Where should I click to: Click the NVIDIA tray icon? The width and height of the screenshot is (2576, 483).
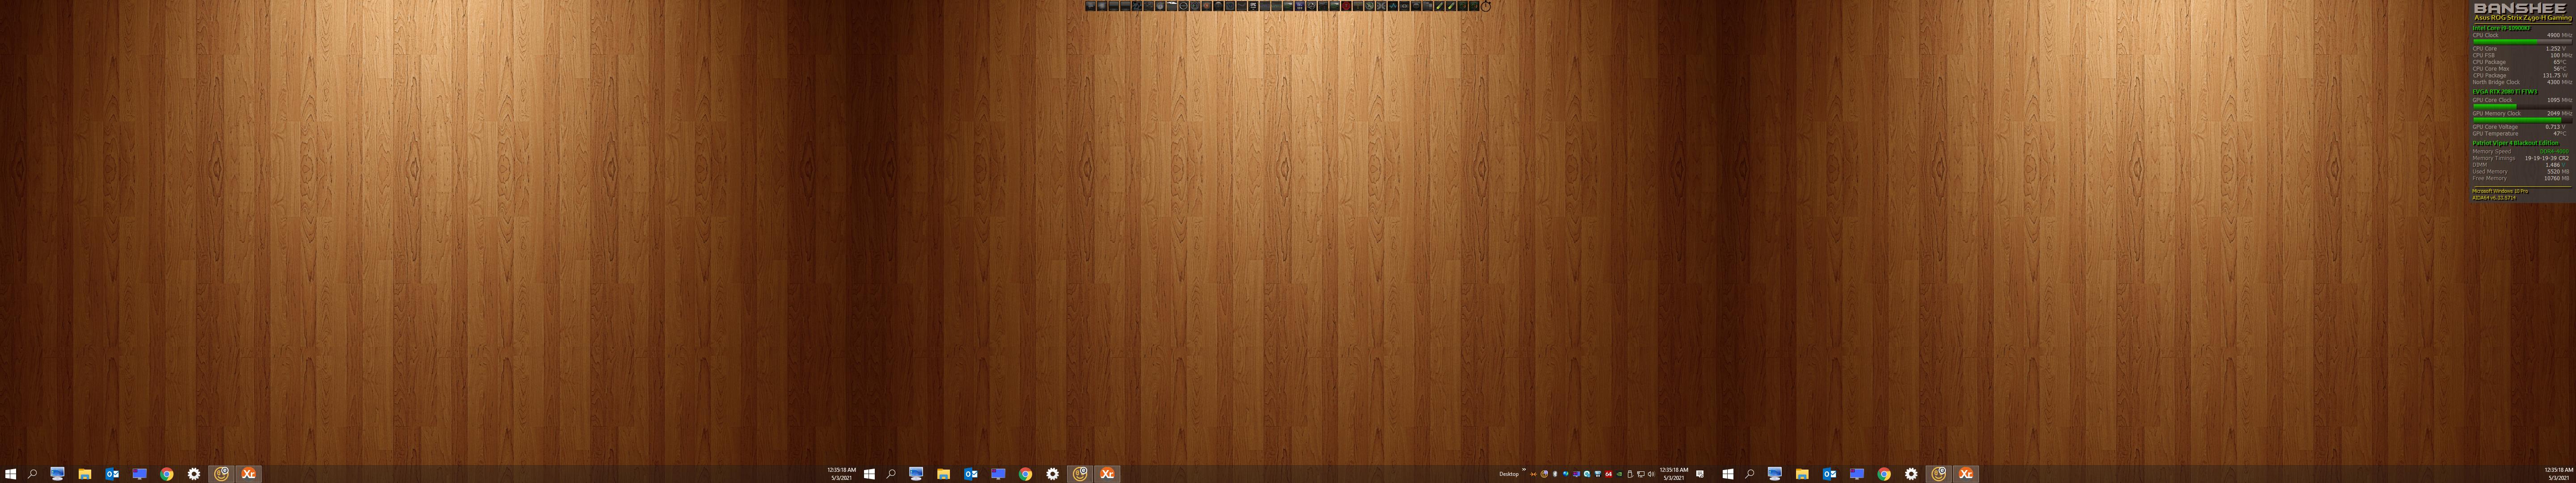pyautogui.click(x=1620, y=474)
